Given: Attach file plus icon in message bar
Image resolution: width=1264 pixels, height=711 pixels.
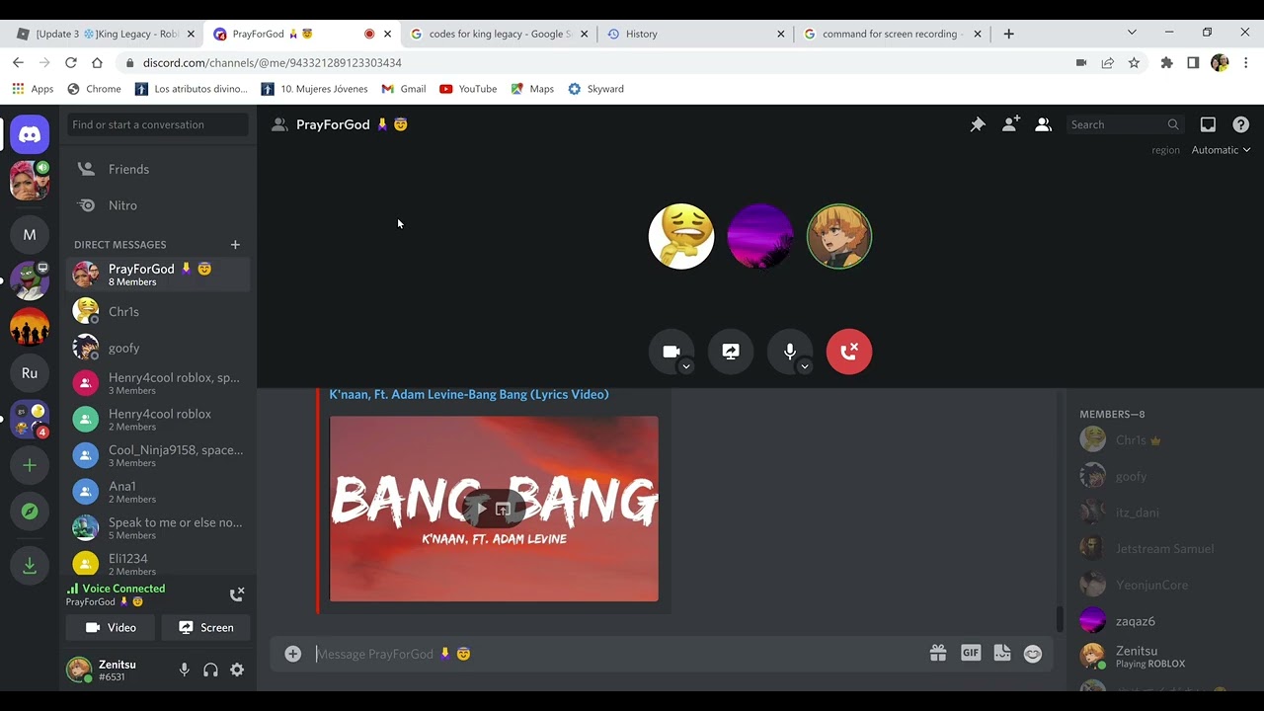Looking at the screenshot, I should (x=292, y=654).
